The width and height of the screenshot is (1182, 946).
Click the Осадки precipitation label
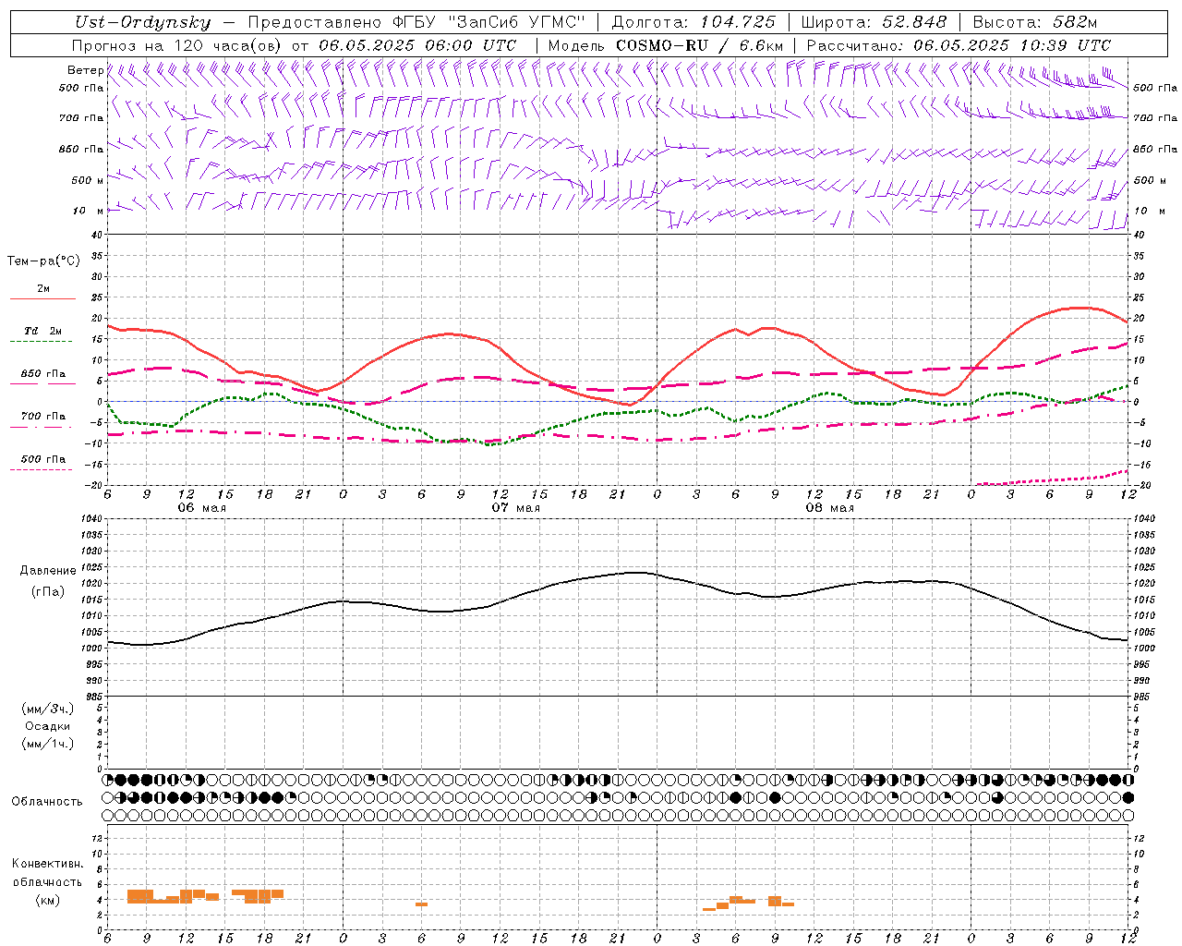click(x=48, y=726)
